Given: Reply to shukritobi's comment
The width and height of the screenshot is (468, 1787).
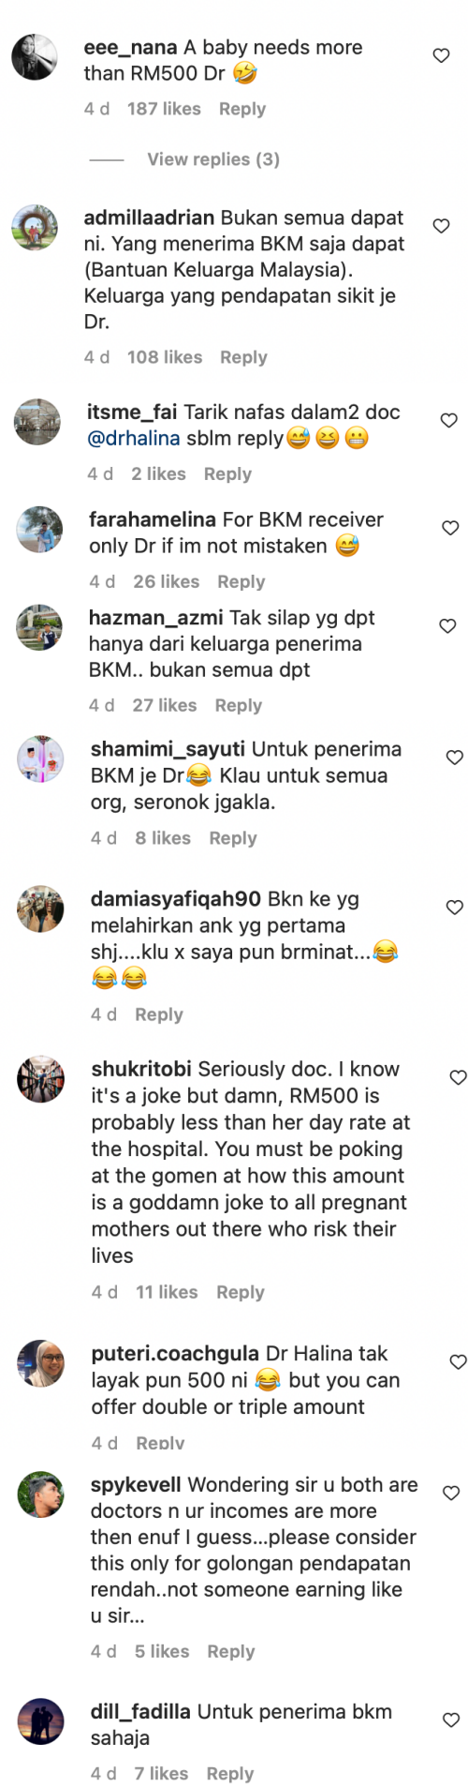Looking at the screenshot, I should point(241,1292).
